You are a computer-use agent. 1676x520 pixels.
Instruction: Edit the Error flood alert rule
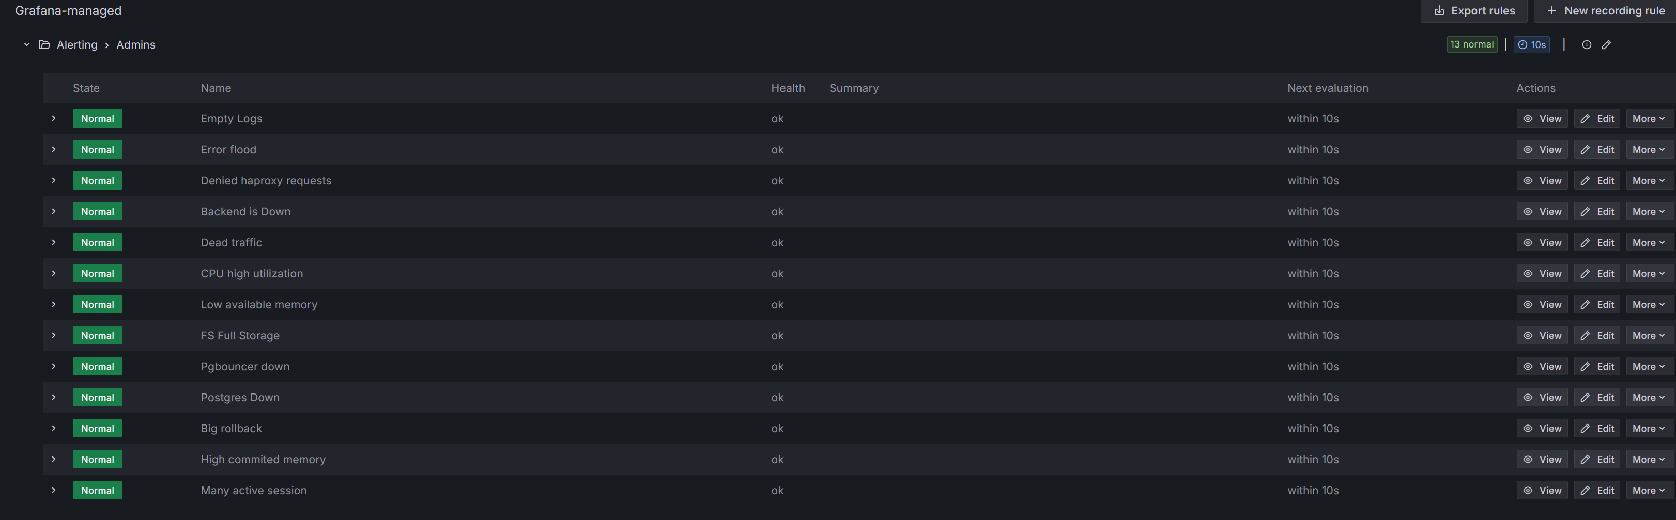[x=1596, y=149]
